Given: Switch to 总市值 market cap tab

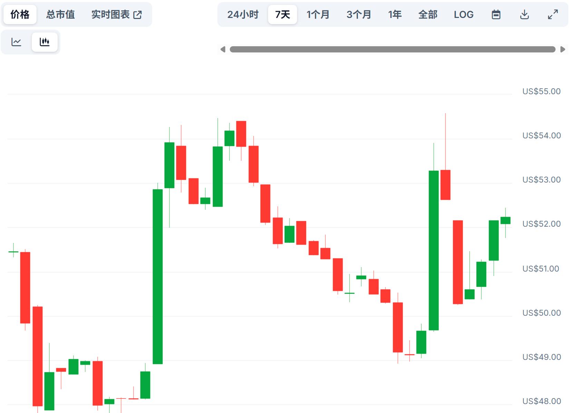Looking at the screenshot, I should coord(60,14).
